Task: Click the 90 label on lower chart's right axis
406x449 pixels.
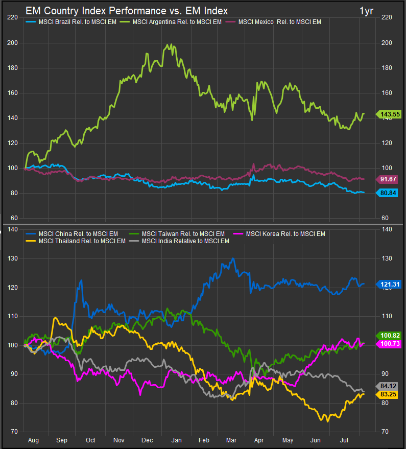Action: click(x=385, y=374)
